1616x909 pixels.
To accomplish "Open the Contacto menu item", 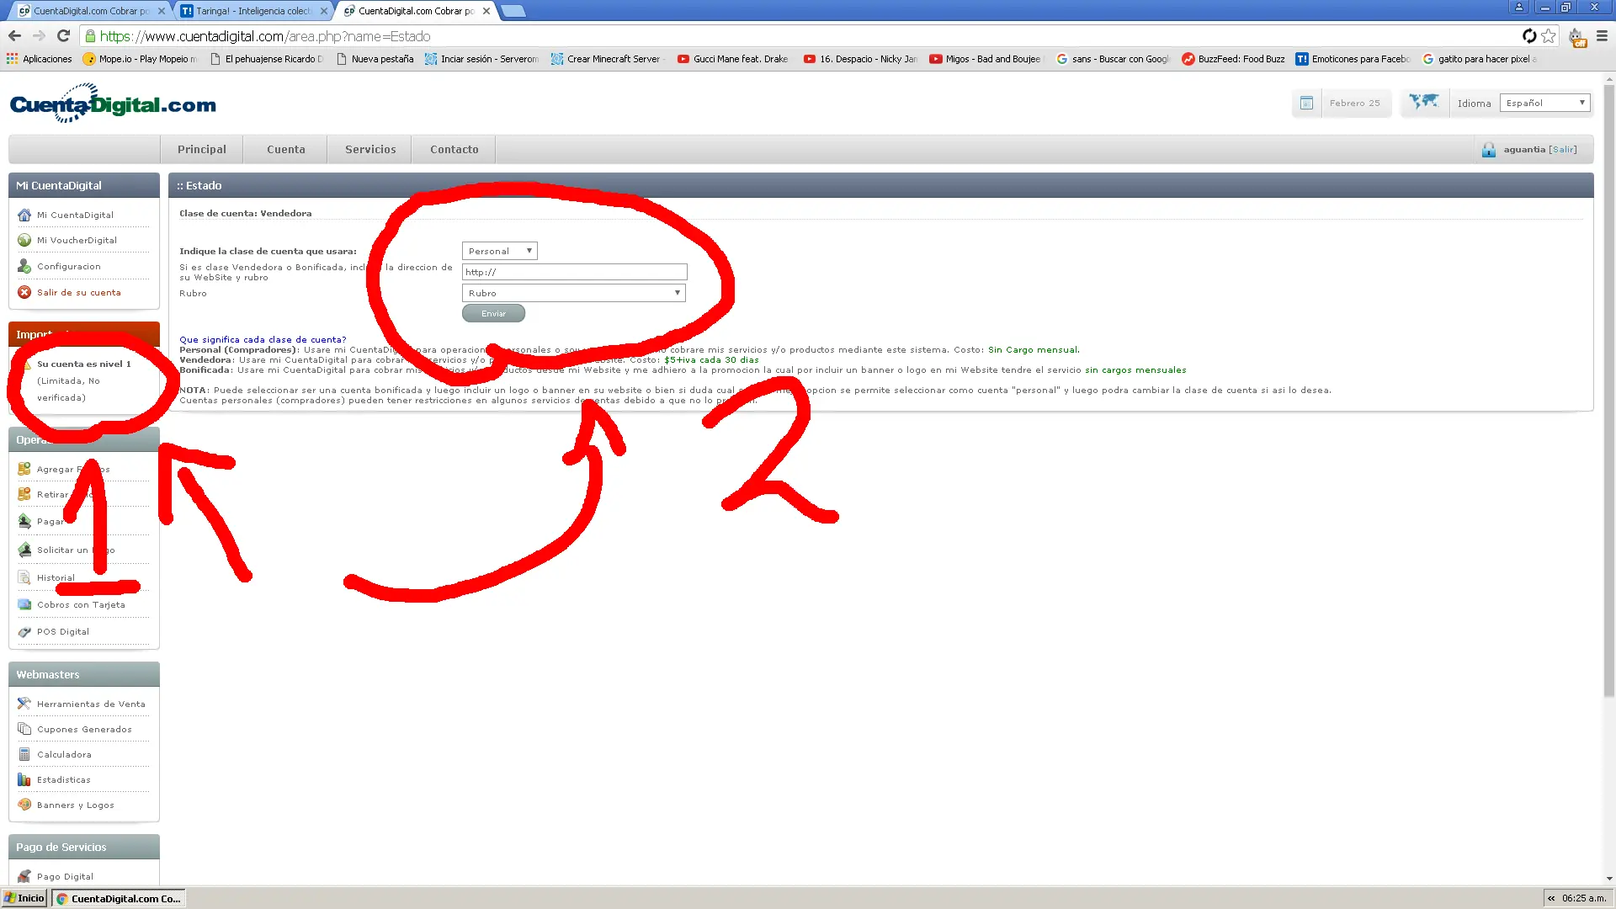I will click(454, 149).
